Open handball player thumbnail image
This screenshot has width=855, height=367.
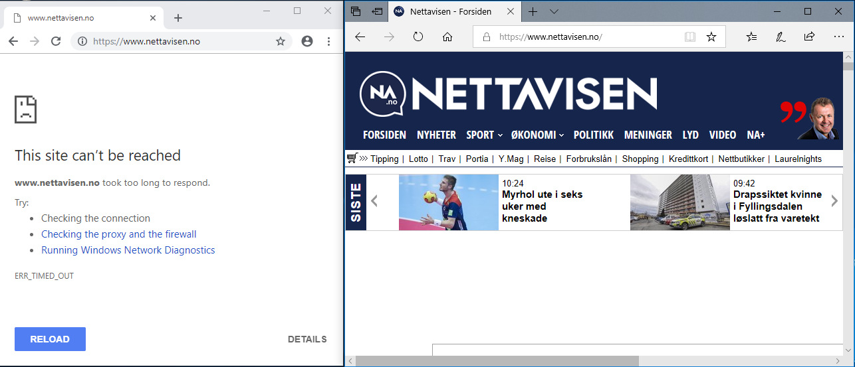pos(449,202)
